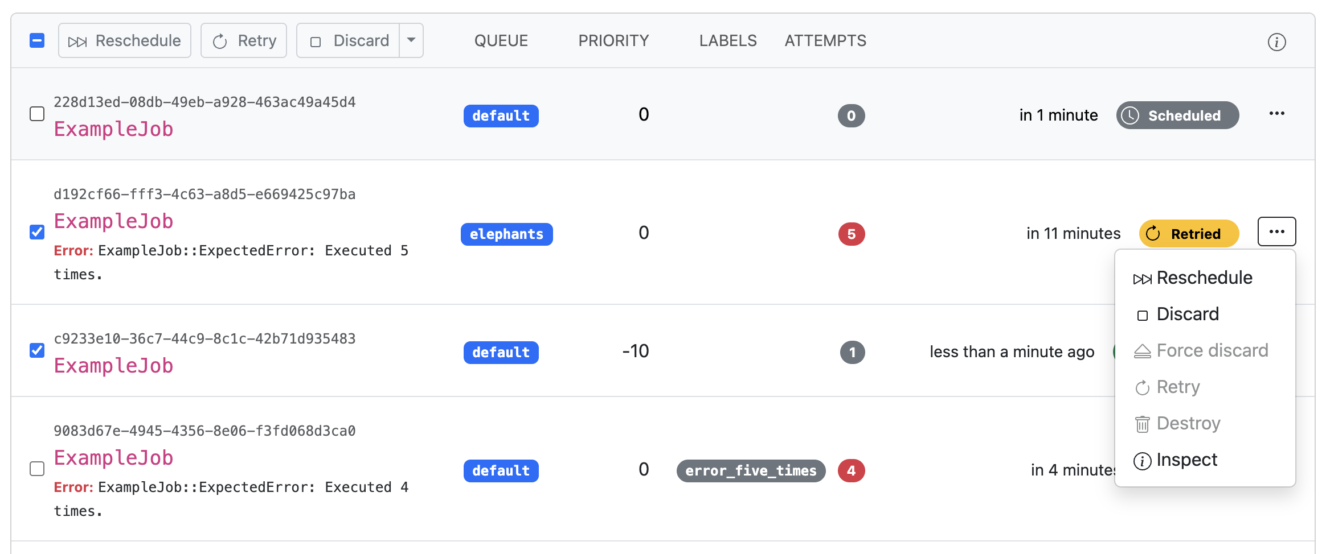Choose Discard in the open context menu
The width and height of the screenshot is (1326, 554).
pyautogui.click(x=1188, y=313)
